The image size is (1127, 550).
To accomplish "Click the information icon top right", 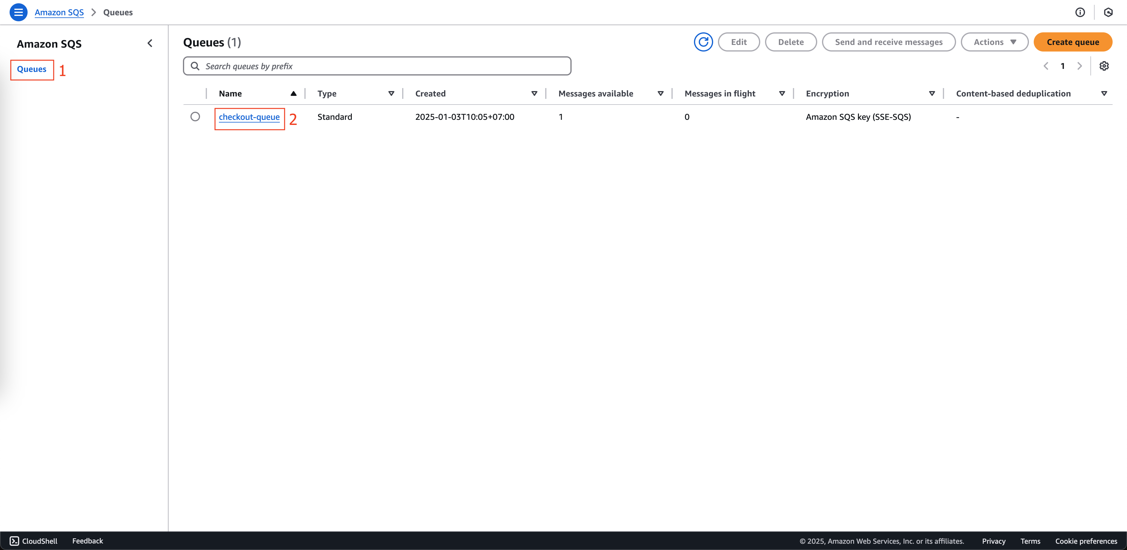I will pos(1080,11).
